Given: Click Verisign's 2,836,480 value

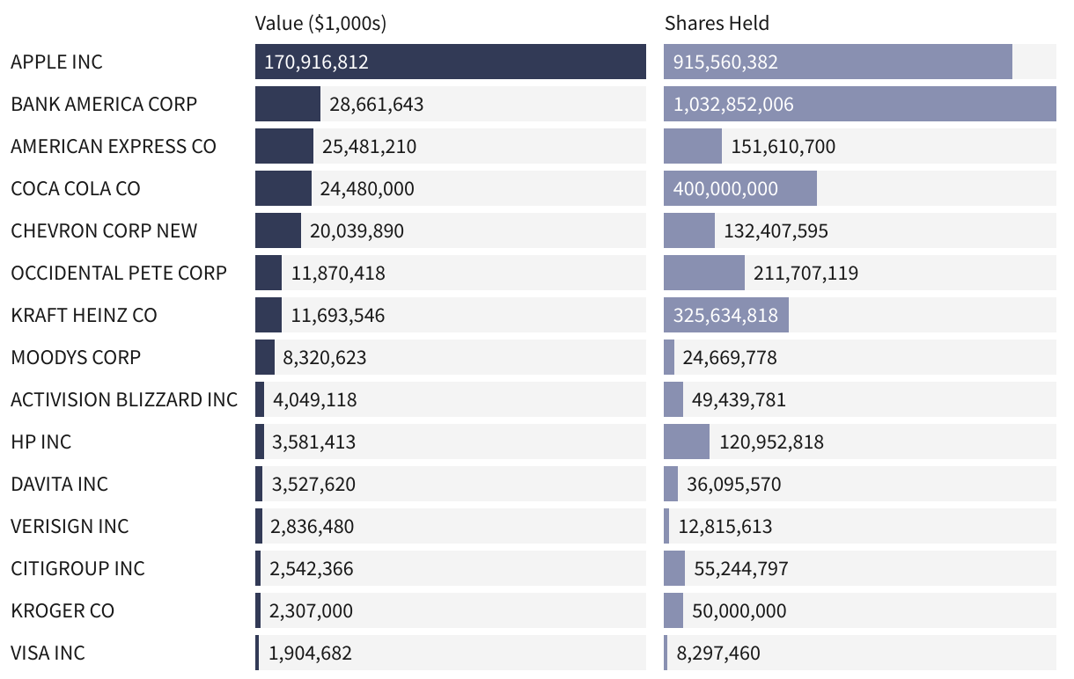Looking at the screenshot, I should tap(312, 526).
